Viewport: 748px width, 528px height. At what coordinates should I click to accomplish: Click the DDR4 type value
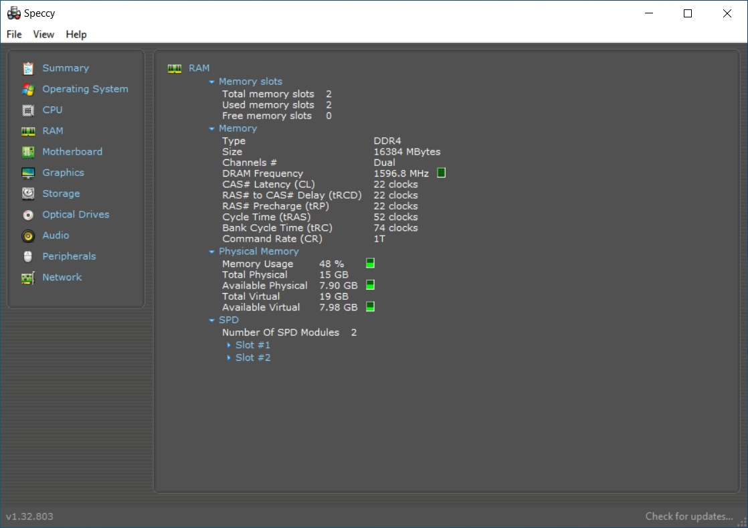click(387, 141)
